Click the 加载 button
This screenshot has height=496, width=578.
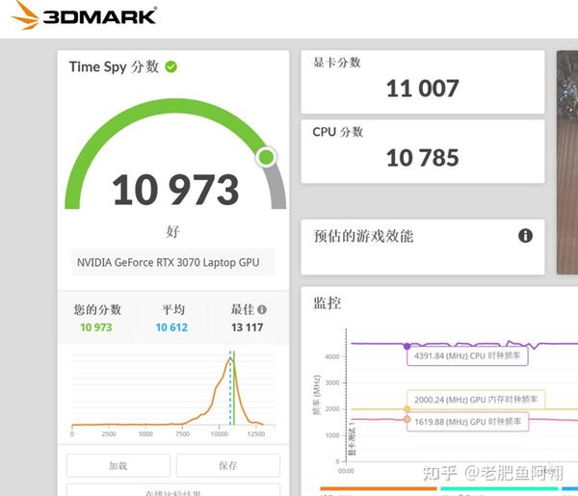tap(118, 465)
